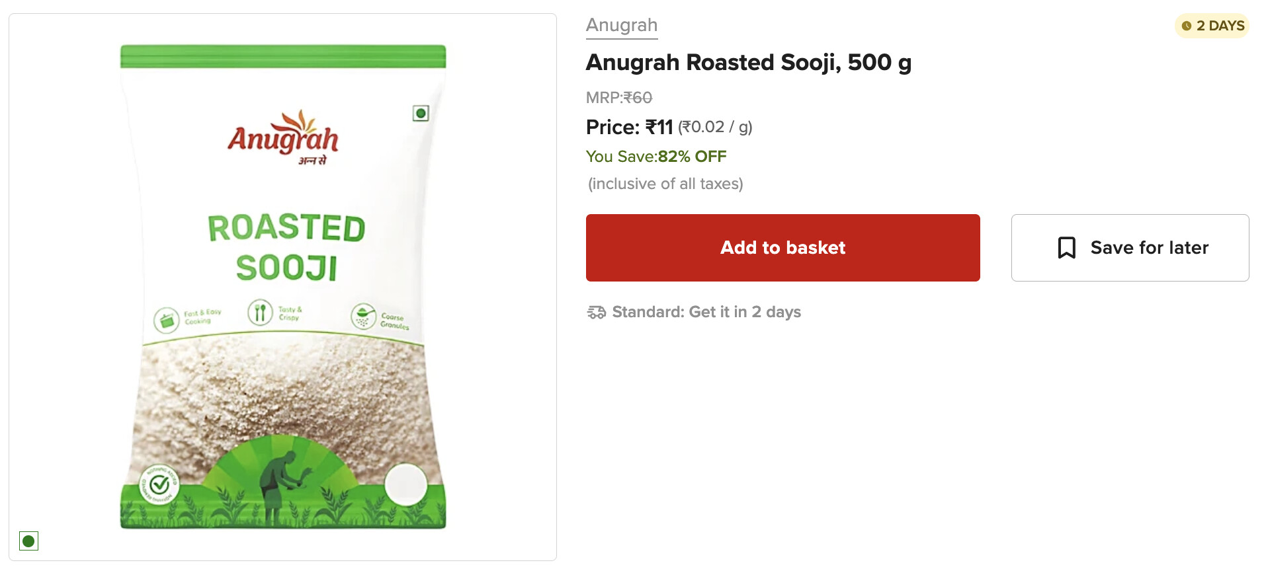This screenshot has height=571, width=1266.
Task: Click the ₹0.02 per gram unit price
Action: [715, 127]
